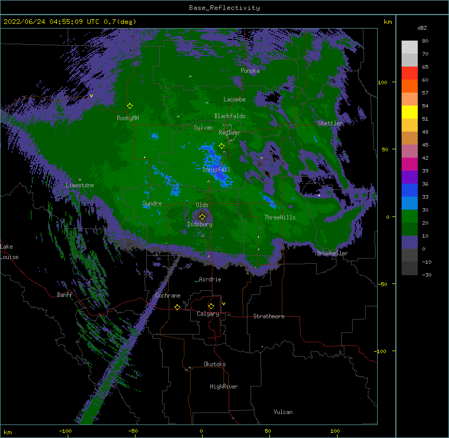
Task: Click the yellow V marker east of Calgary
Action: (223, 304)
